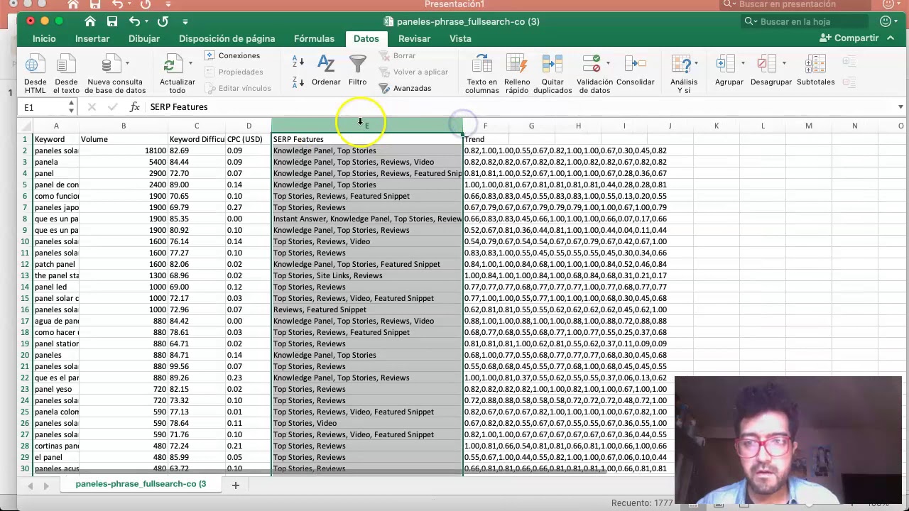909x511 pixels.
Task: Select the paneles-phrase_fullsearch-co sheet tab
Action: (x=141, y=484)
